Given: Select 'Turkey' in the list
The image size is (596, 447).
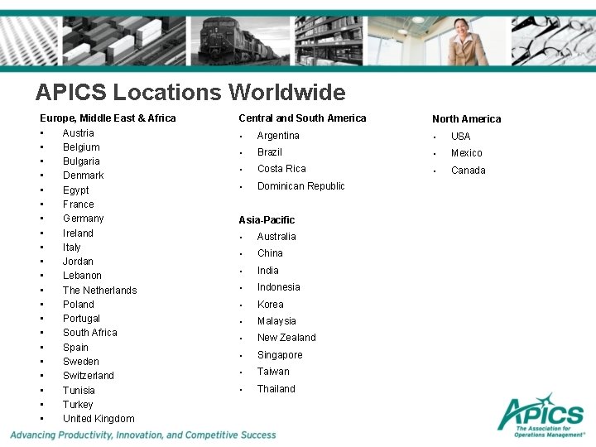Looking at the screenshot, I should 78,405.
